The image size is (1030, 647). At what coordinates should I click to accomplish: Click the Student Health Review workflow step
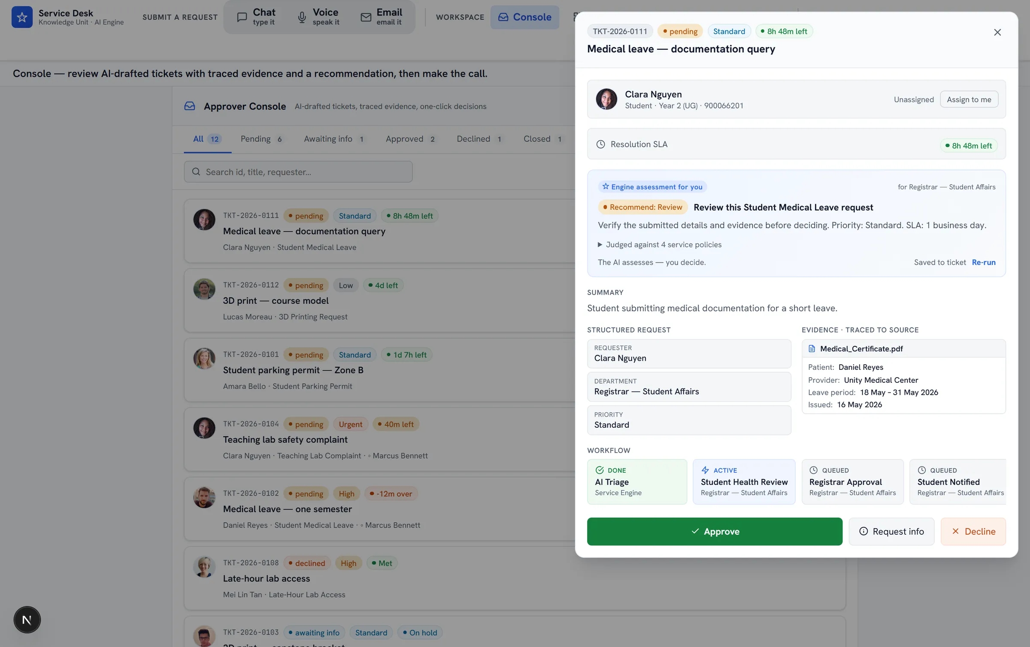click(x=744, y=481)
